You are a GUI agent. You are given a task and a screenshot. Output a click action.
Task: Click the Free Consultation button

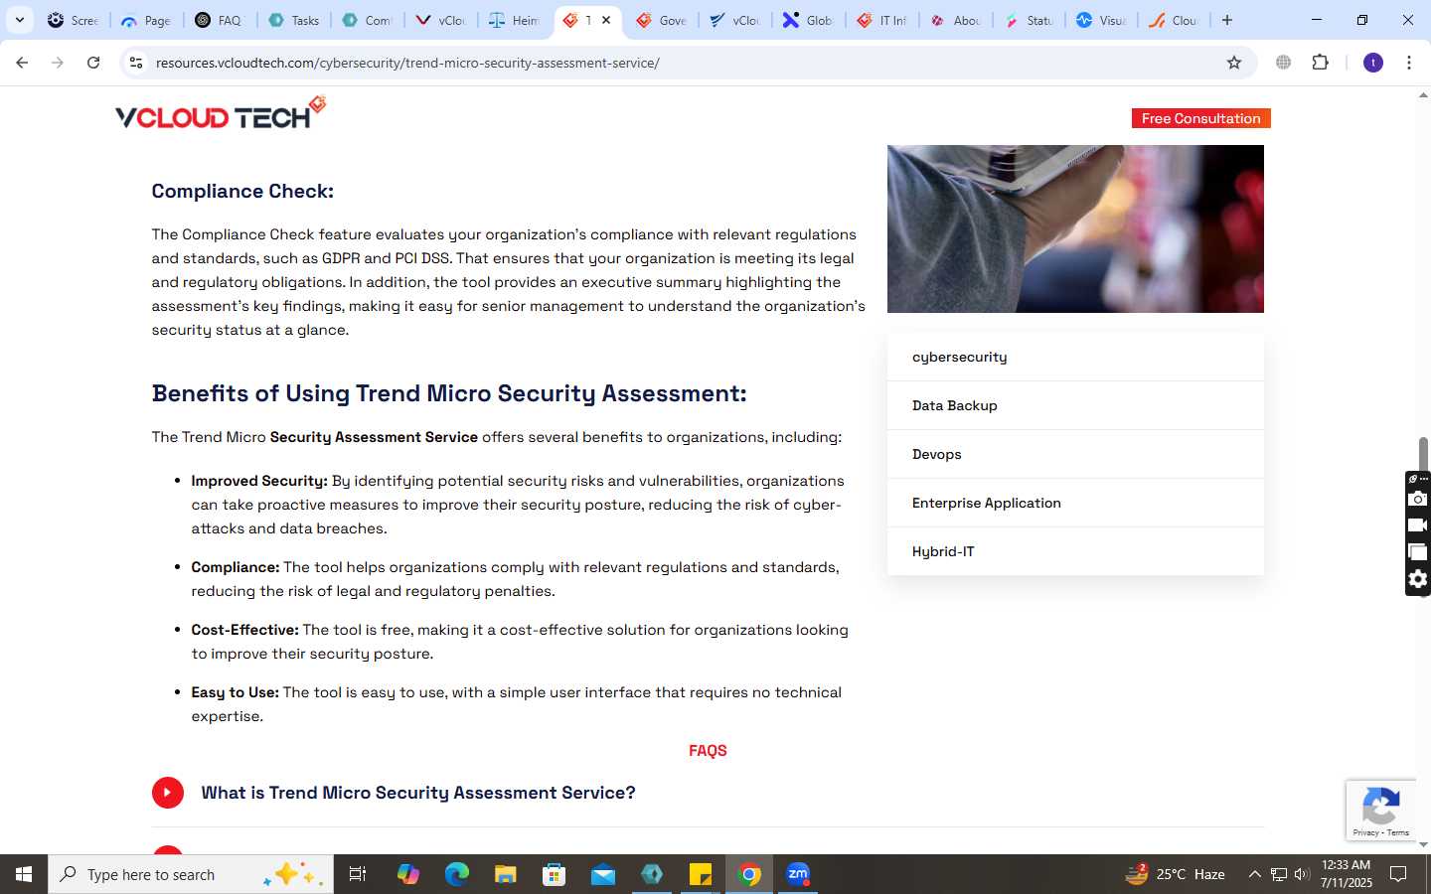(x=1200, y=118)
